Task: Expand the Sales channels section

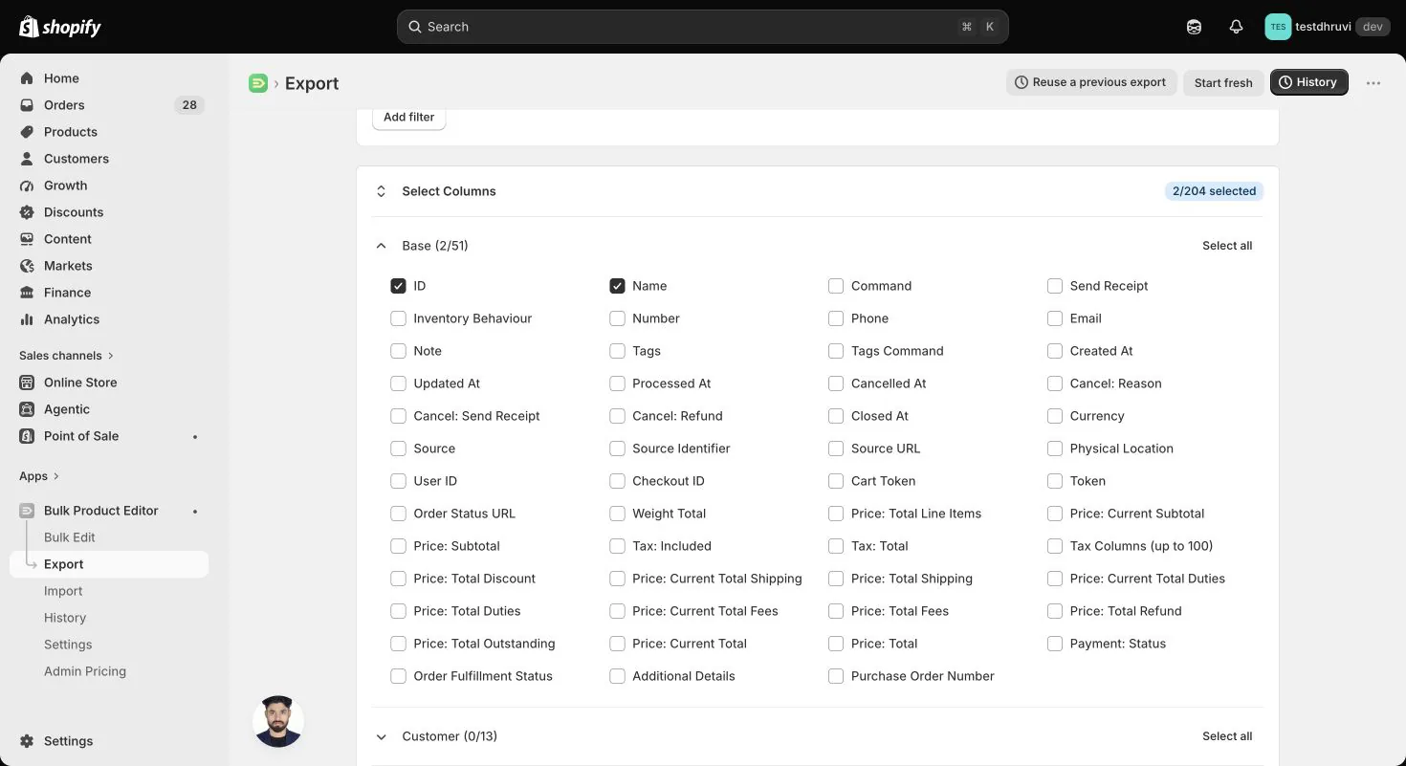Action: (66, 356)
